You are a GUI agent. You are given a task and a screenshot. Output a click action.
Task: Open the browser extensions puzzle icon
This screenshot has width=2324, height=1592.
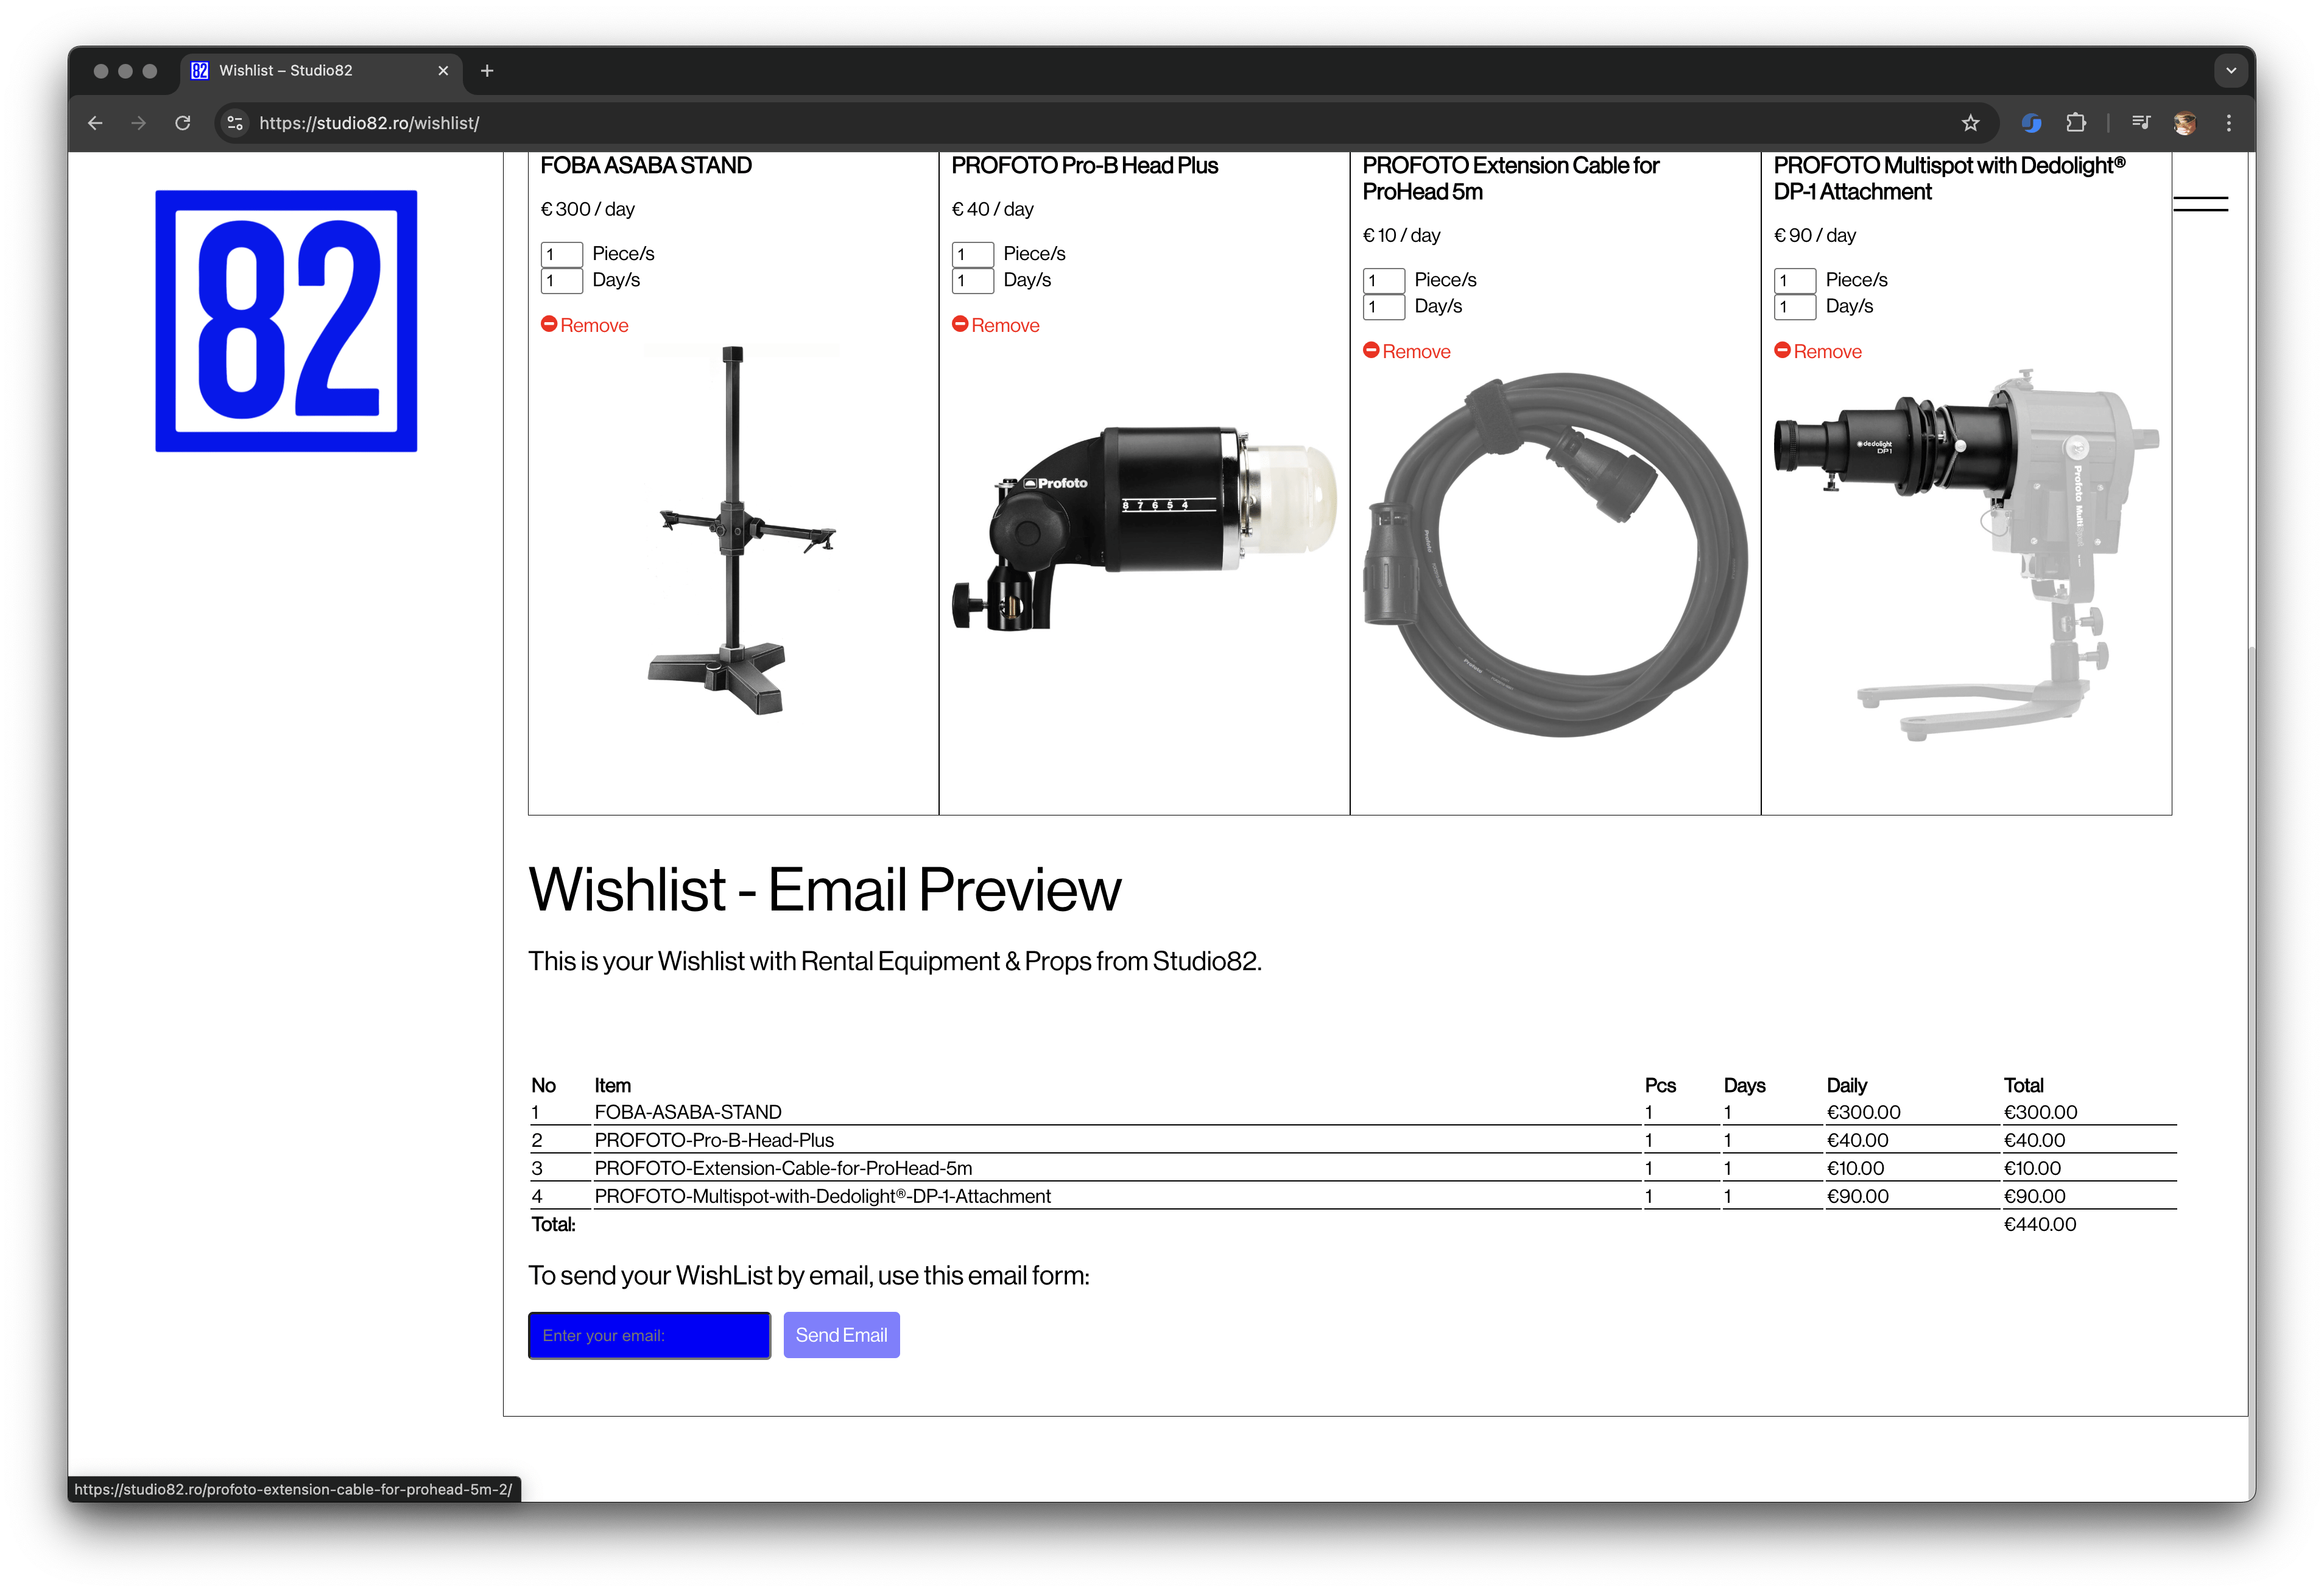point(2076,123)
